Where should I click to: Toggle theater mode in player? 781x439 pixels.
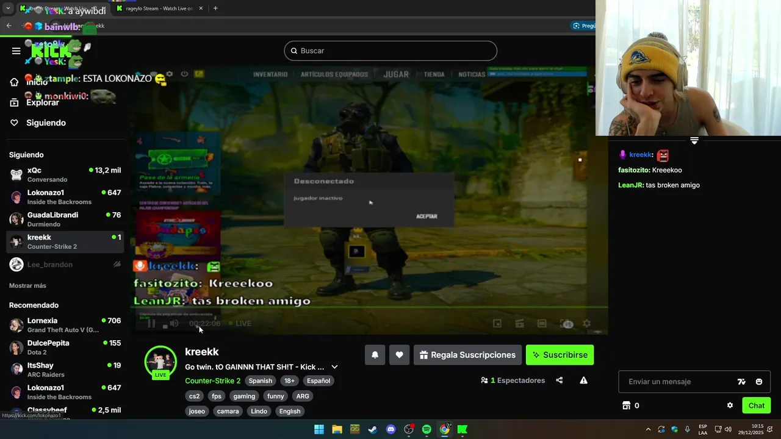pos(542,324)
